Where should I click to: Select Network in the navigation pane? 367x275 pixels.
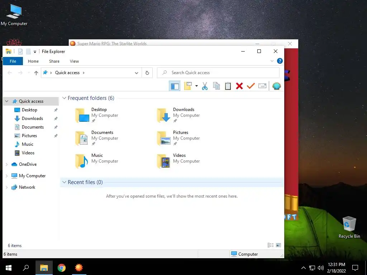27,187
